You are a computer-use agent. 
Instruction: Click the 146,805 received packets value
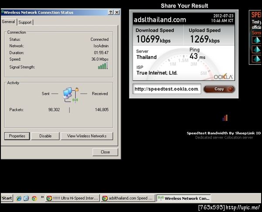(102, 110)
